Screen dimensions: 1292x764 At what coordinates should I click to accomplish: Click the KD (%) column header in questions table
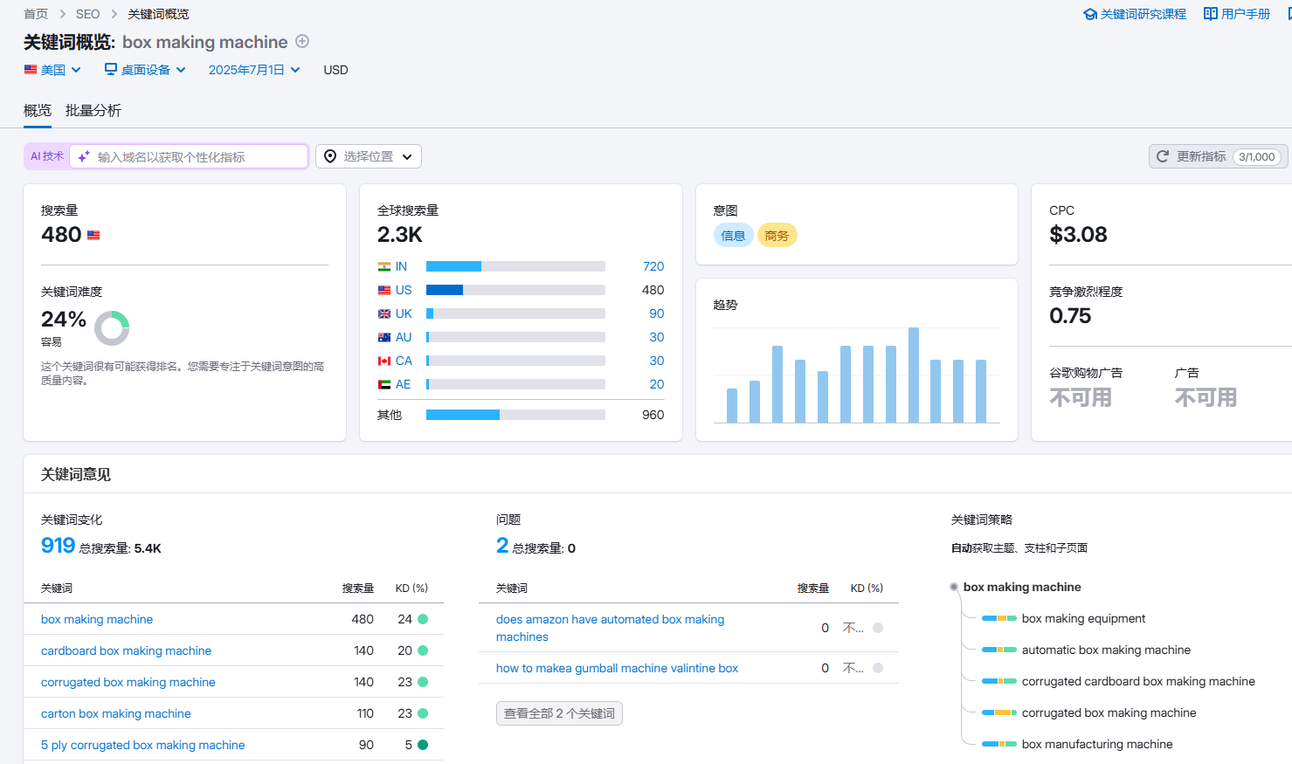tap(867, 588)
